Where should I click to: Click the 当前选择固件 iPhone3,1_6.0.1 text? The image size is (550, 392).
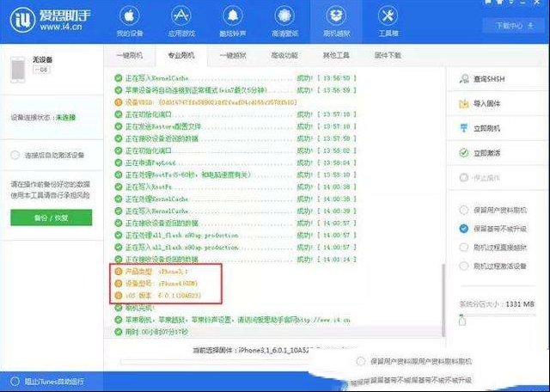coord(250,350)
